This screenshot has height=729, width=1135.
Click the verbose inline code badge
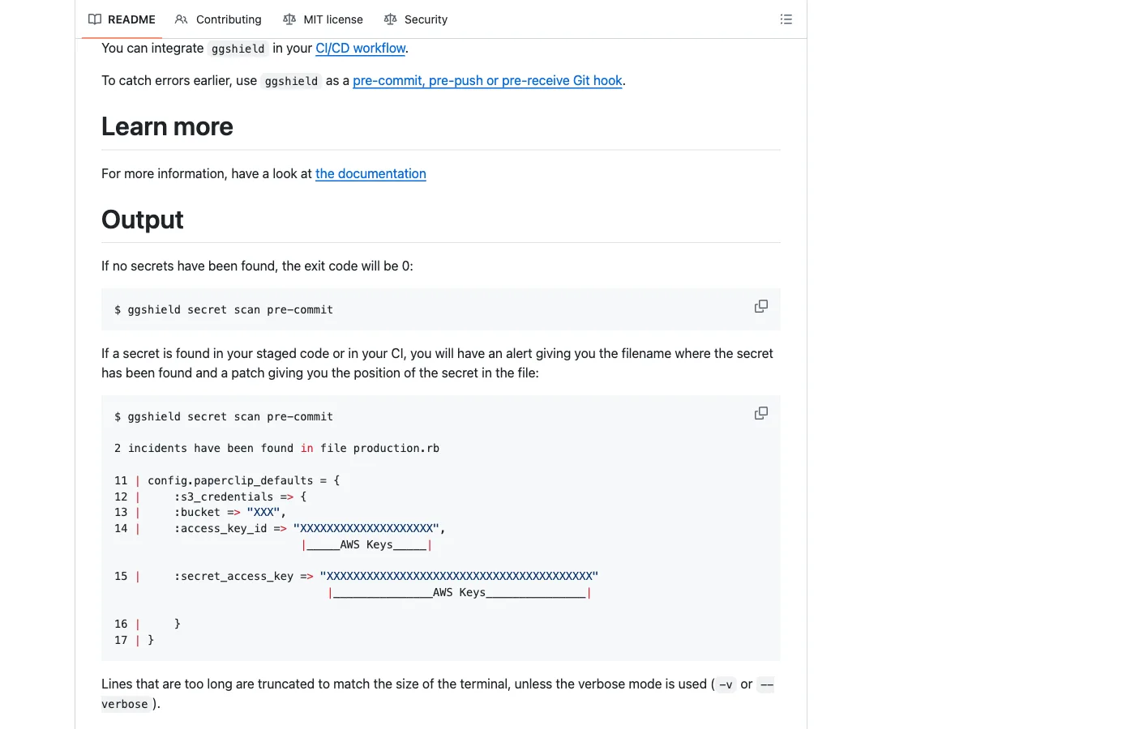pos(125,704)
